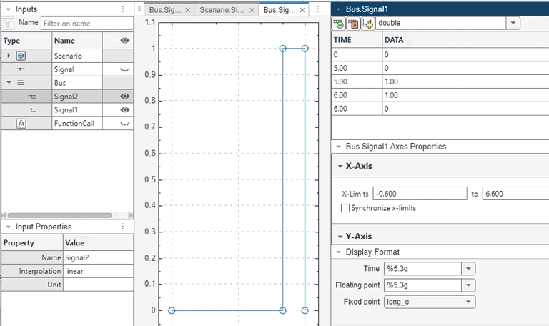
Task: Click the third table toolbar icon with yellow plus
Action: click(x=368, y=24)
